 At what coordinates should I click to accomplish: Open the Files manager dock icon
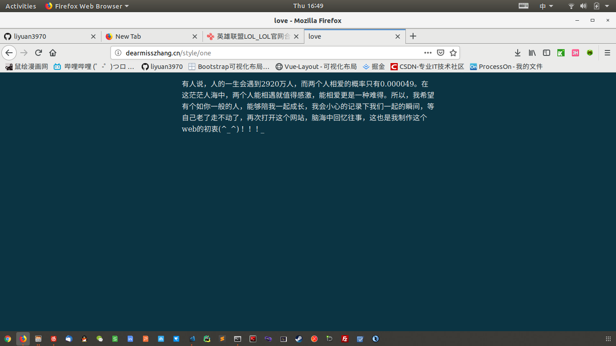38,339
